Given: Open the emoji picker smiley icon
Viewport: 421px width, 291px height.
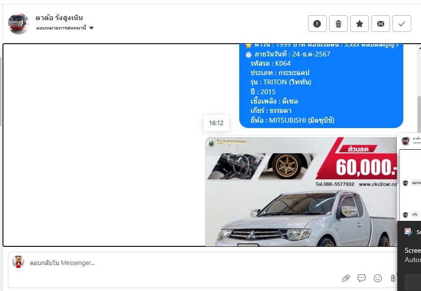Looking at the screenshot, I should pyautogui.click(x=377, y=278).
